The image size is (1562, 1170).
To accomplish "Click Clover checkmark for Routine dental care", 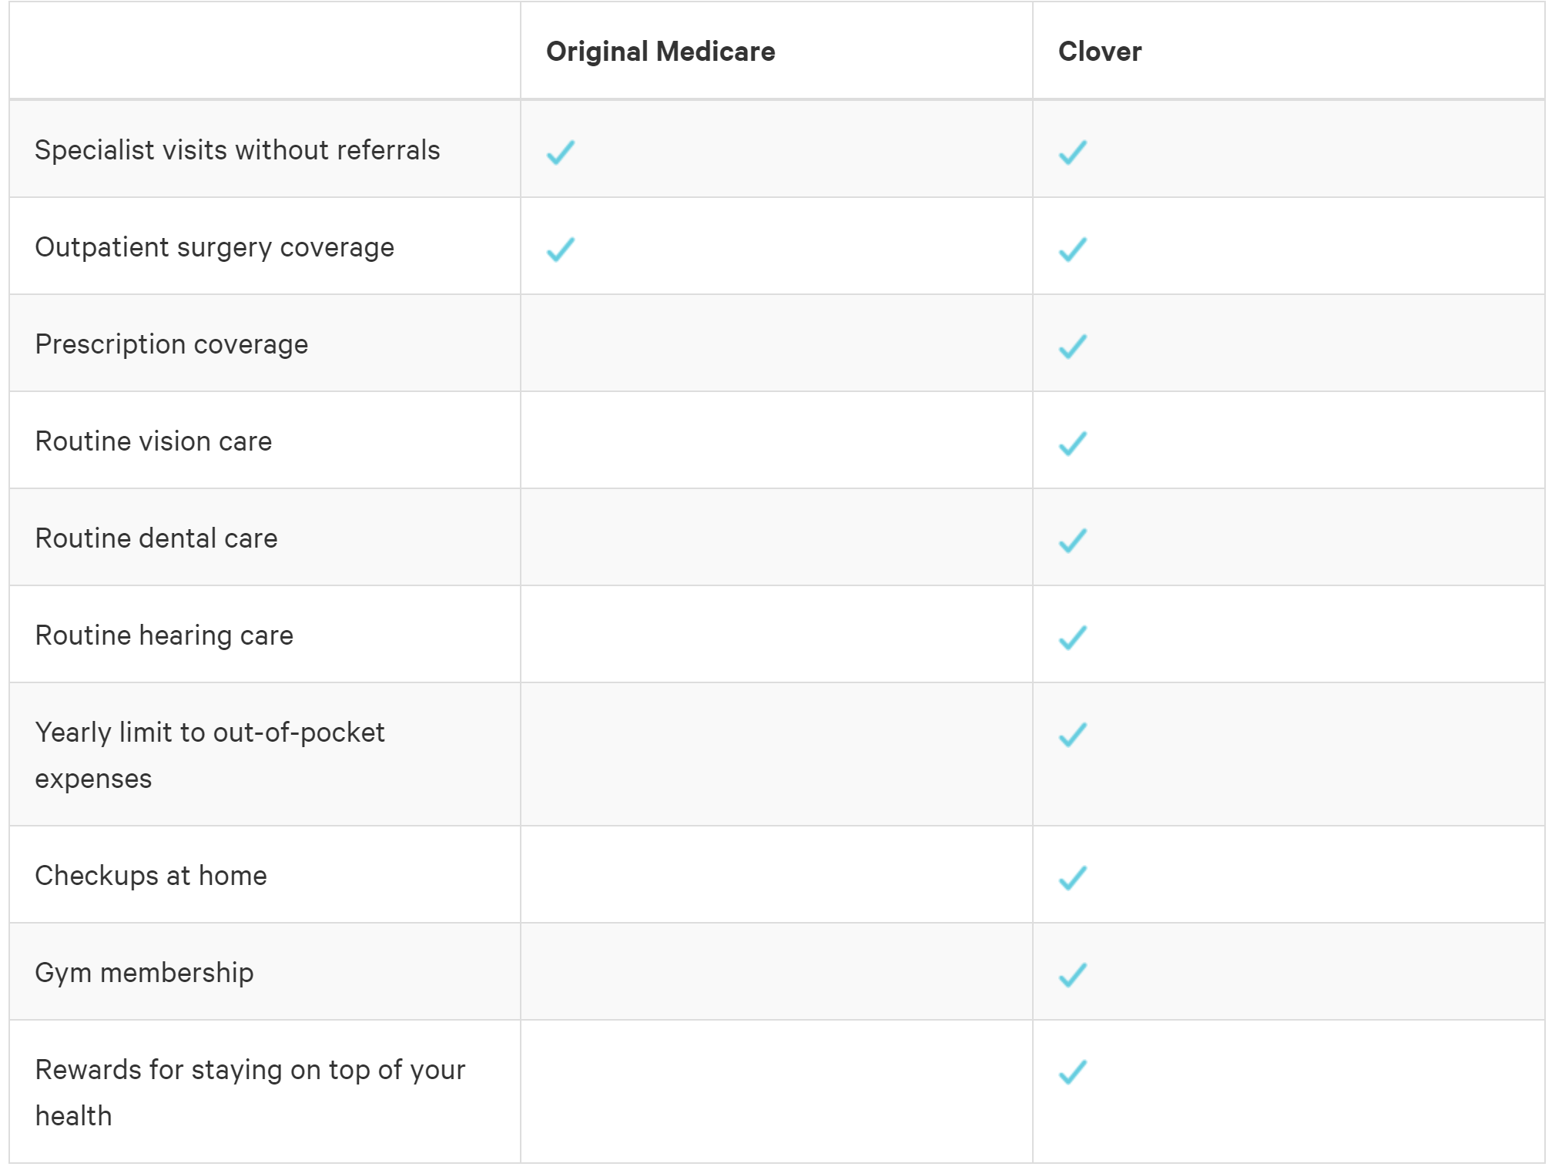I will pyautogui.click(x=1073, y=540).
